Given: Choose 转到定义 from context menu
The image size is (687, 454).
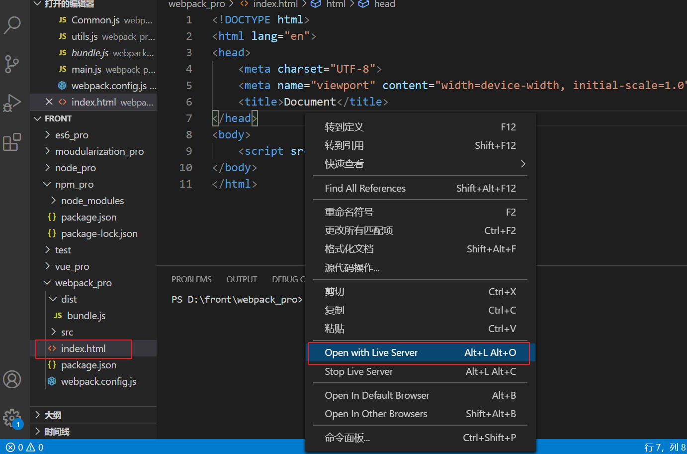Looking at the screenshot, I should (x=420, y=127).
